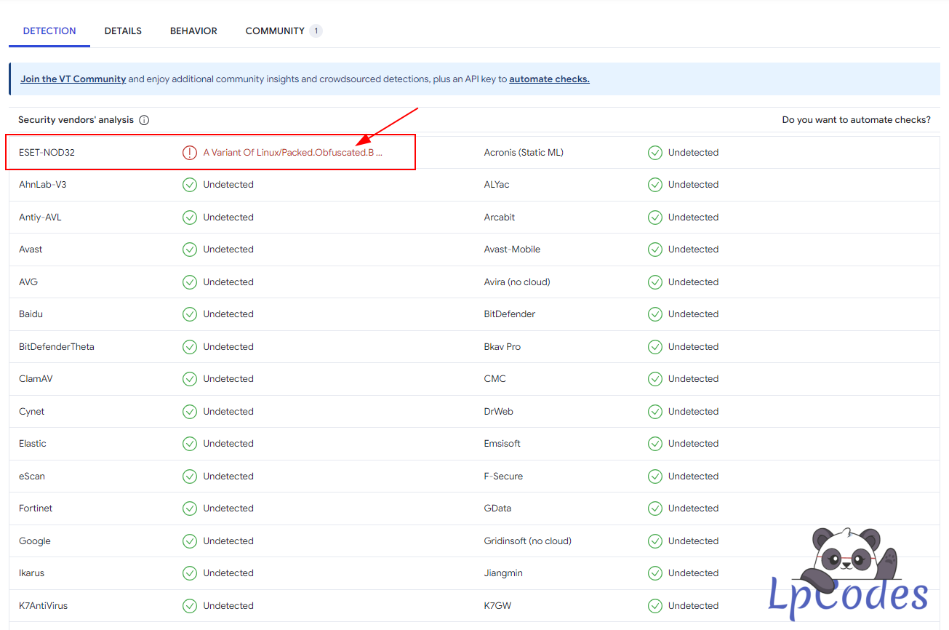The width and height of the screenshot is (949, 630).
Task: Click the info icon next to Security vendors' analysis
Action: 144,120
